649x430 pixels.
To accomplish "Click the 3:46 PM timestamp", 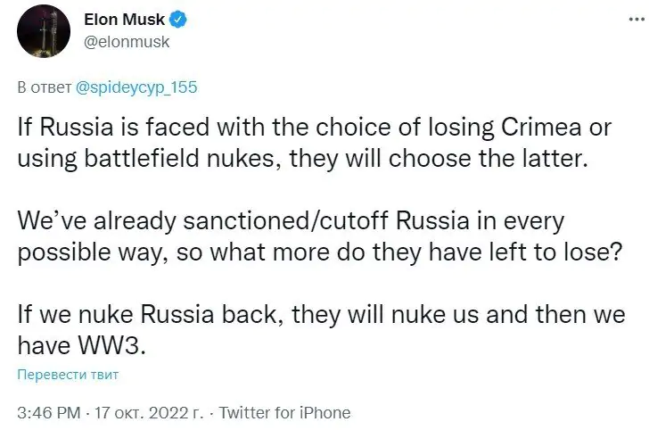I will [x=46, y=412].
